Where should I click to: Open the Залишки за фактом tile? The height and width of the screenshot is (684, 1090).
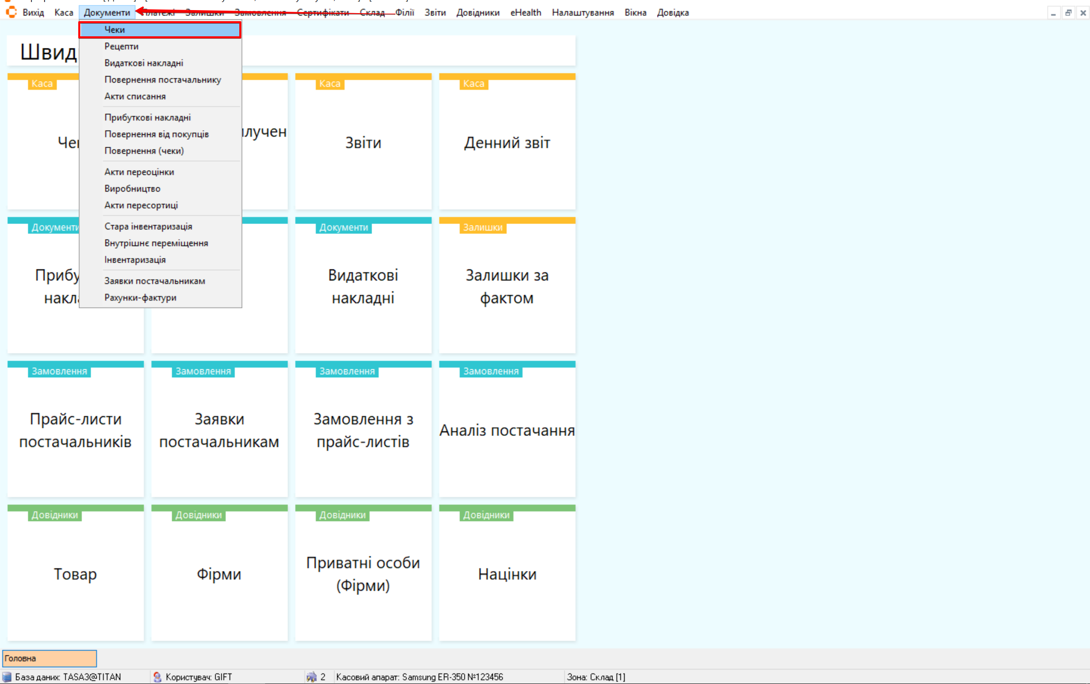[x=507, y=286]
